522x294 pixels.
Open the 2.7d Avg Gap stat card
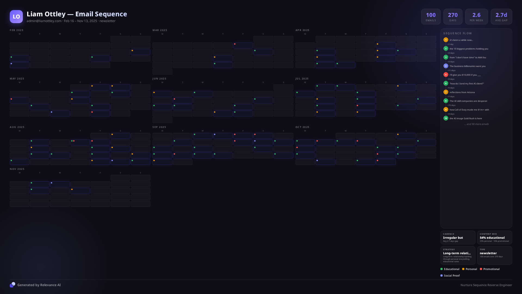(x=501, y=17)
